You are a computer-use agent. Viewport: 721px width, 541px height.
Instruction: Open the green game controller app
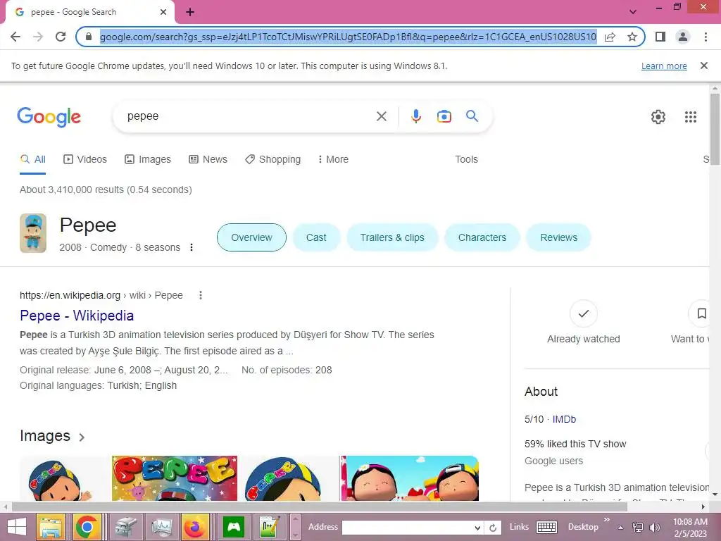click(234, 527)
